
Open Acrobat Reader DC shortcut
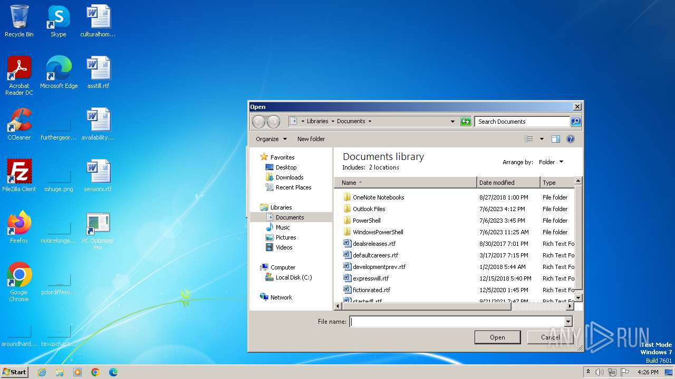19,76
